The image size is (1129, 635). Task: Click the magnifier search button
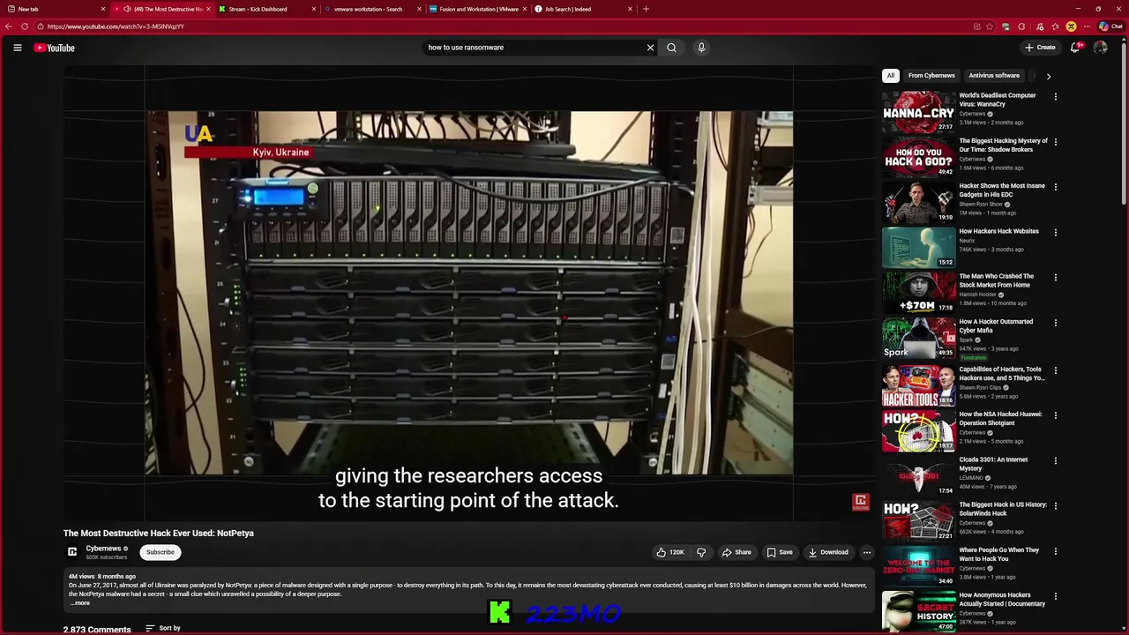click(x=671, y=48)
